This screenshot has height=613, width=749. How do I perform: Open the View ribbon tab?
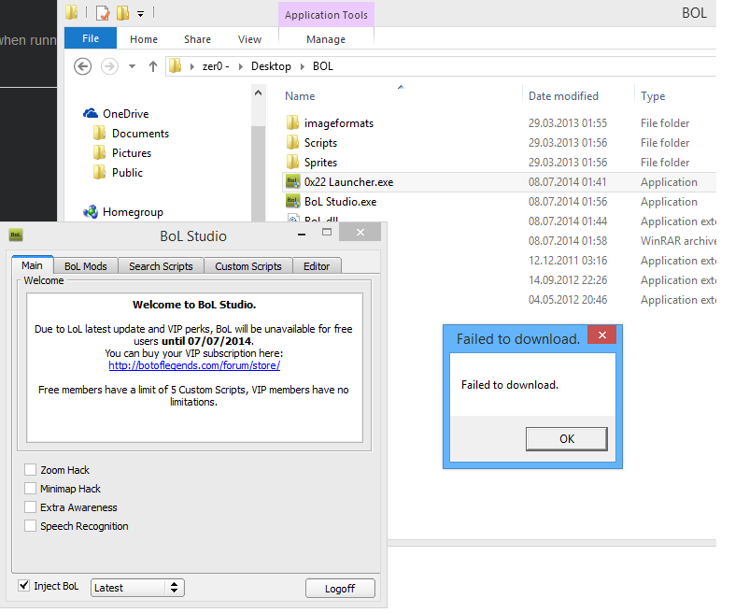point(249,39)
